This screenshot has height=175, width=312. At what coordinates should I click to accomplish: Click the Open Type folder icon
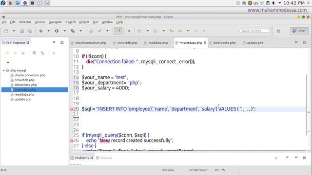click(91, 31)
